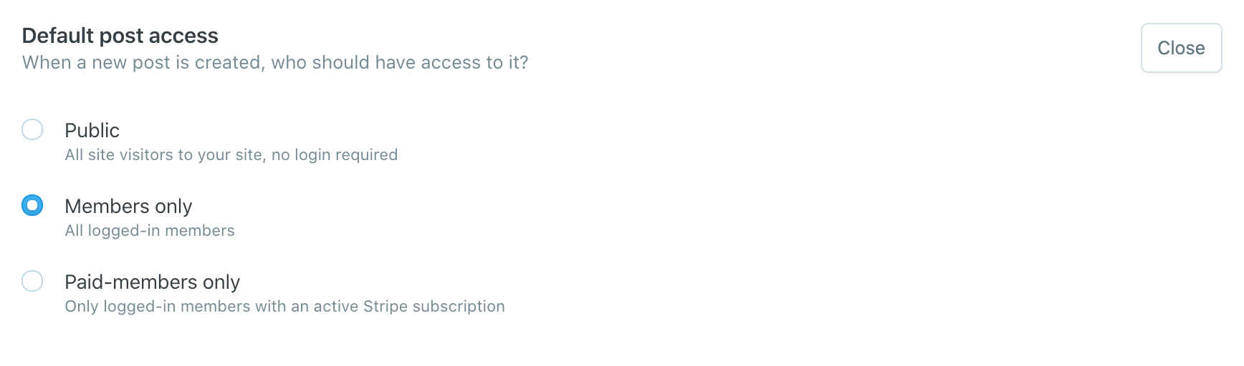Click "When a new post is created" text
Screen dimensions: 1244x366
pyautogui.click(x=143, y=62)
